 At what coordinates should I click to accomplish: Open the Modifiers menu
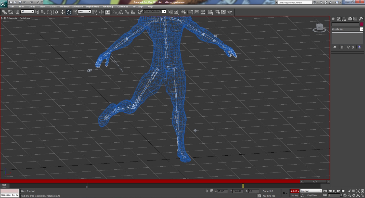click(x=65, y=7)
